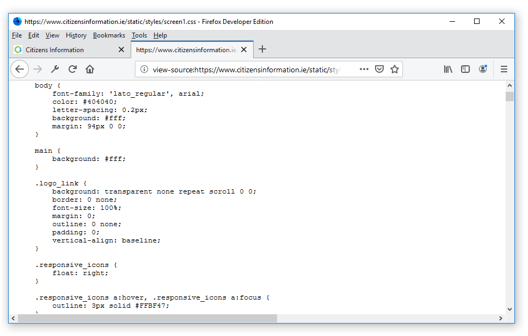Image resolution: width=528 pixels, height=336 pixels.
Task: Open the Bookmarks menu
Action: coord(109,35)
